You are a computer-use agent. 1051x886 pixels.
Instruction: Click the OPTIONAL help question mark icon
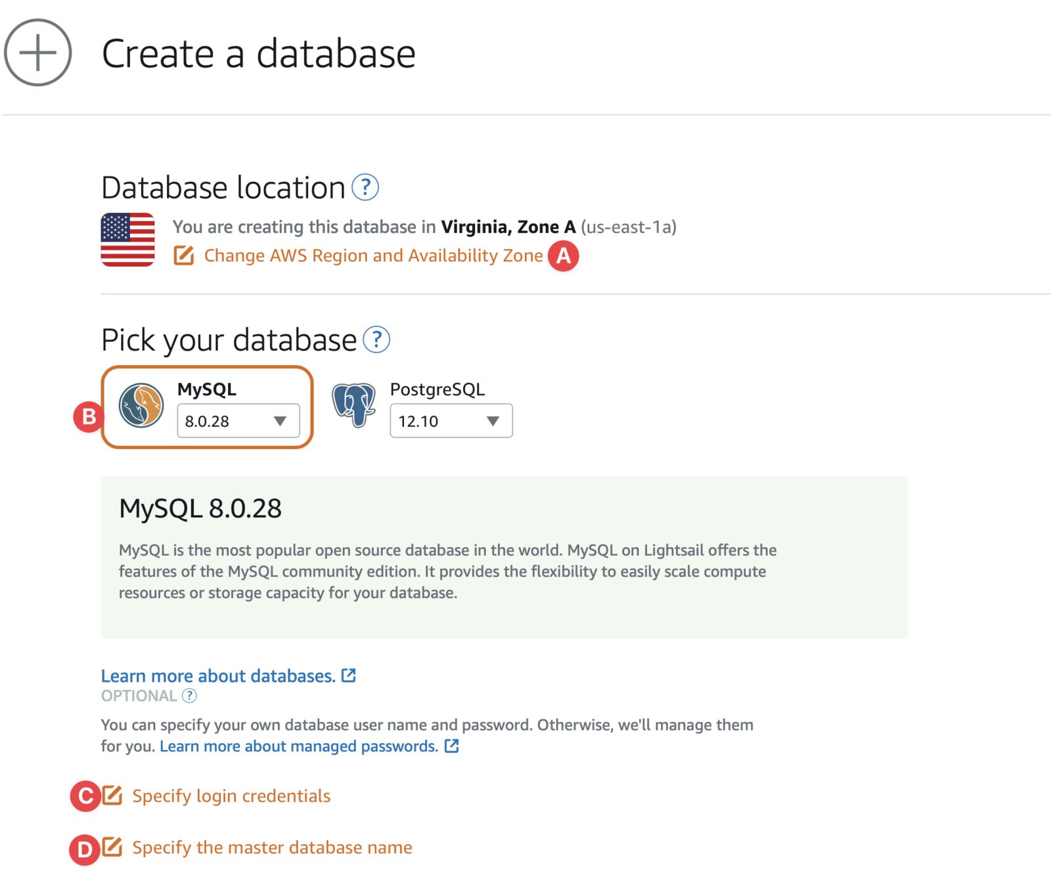tap(189, 696)
